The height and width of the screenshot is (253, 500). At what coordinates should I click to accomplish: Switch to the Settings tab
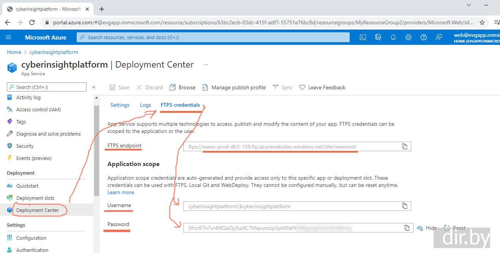120,105
